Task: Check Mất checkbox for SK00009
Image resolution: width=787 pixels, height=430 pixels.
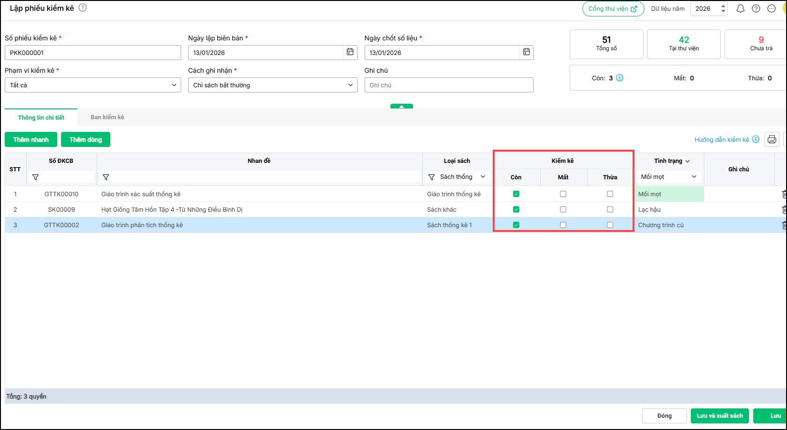Action: [563, 209]
